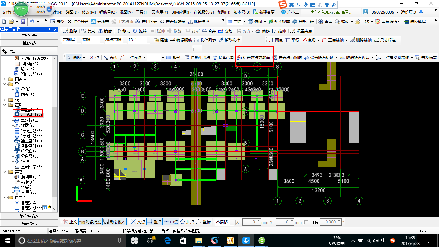The width and height of the screenshot is (439, 247).
Task: Click 编辑钢筋 edit rebar tool
Action: tap(181, 40)
